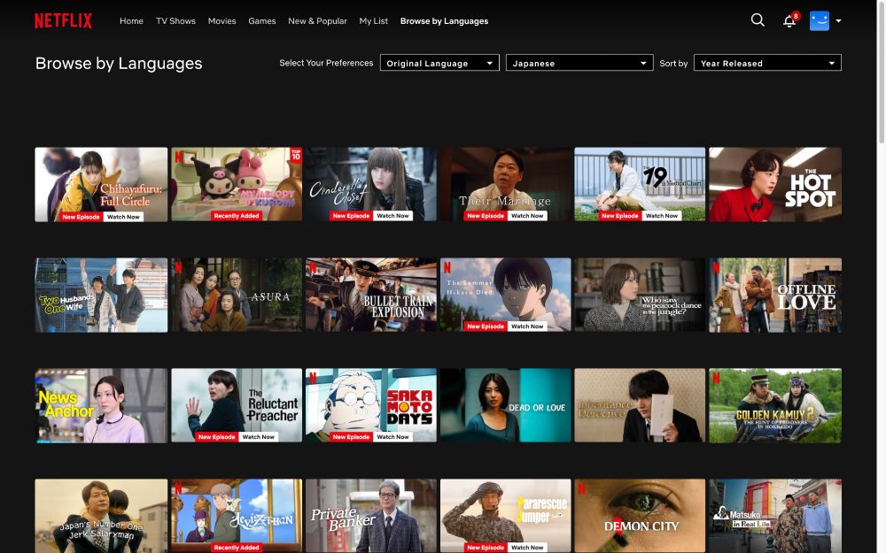Viewport: 886px width, 553px height.
Task: Select Browse by Languages nav item
Action: click(x=444, y=21)
